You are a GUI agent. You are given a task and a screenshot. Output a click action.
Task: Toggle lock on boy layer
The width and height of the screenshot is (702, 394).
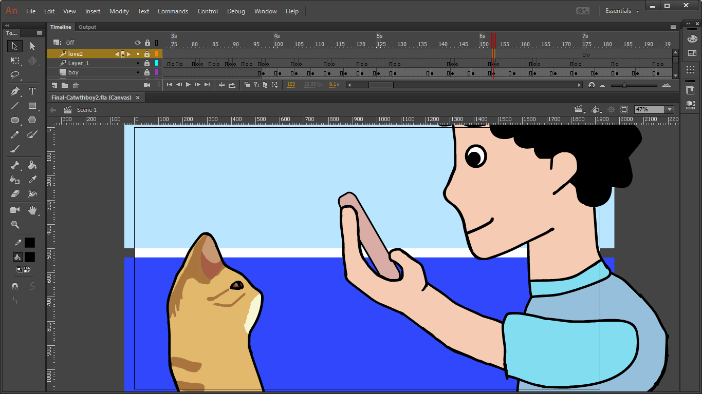coord(147,72)
